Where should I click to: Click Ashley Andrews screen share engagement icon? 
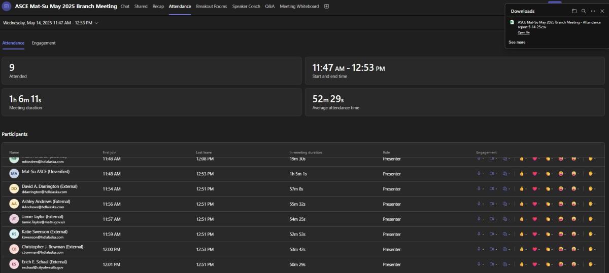[x=505, y=204]
